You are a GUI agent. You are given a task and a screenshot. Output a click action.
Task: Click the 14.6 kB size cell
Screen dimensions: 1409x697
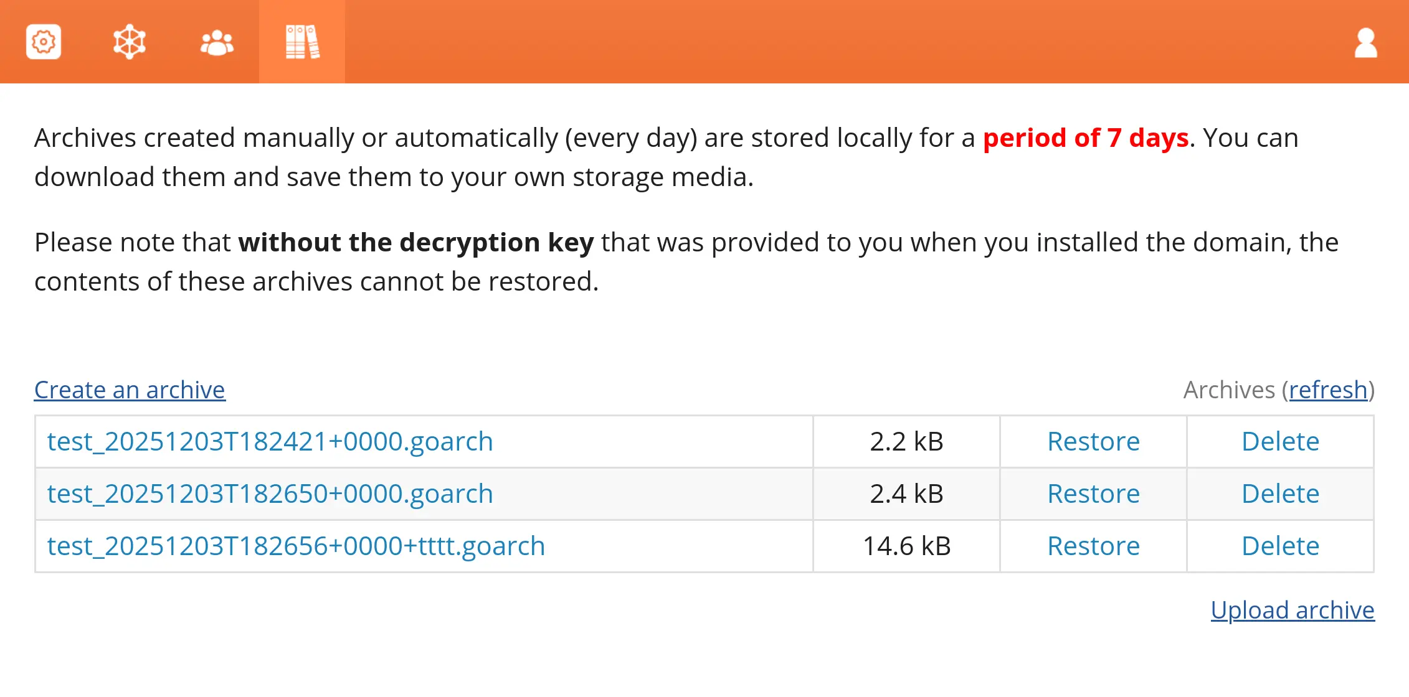(x=906, y=546)
